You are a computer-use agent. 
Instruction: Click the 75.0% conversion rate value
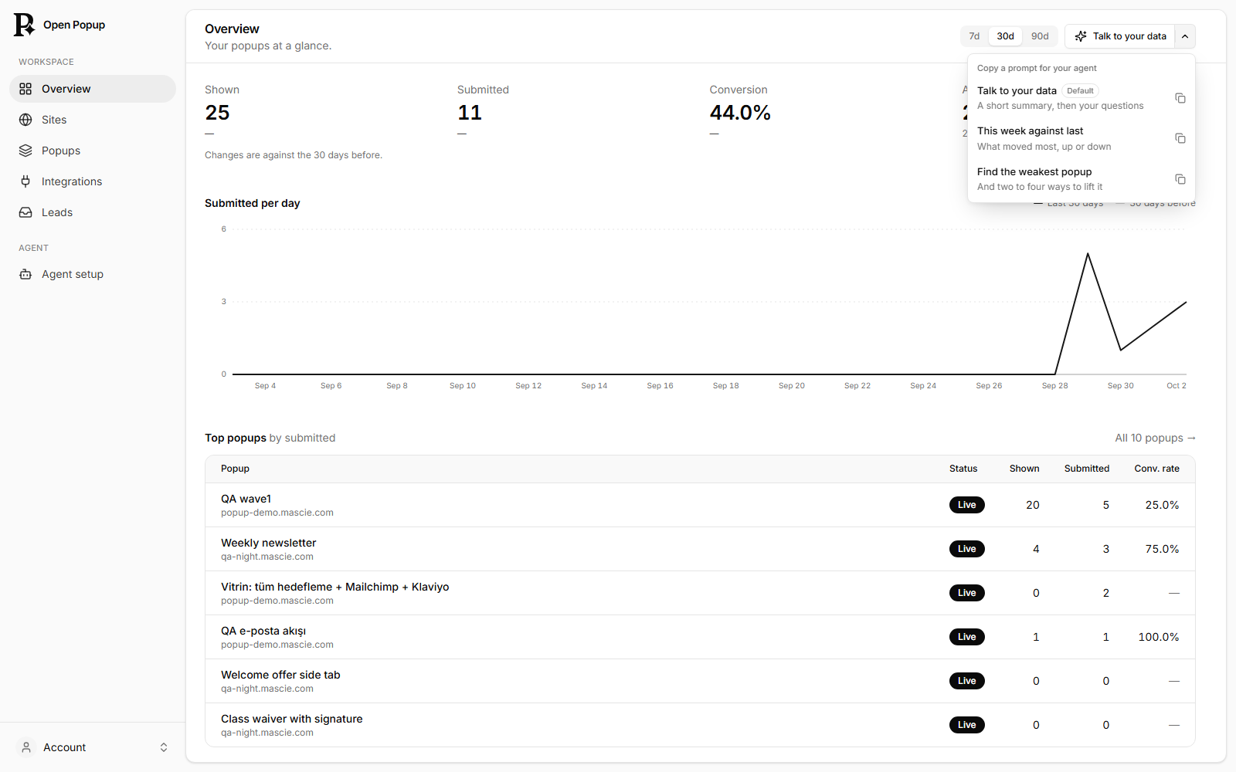coord(1162,549)
